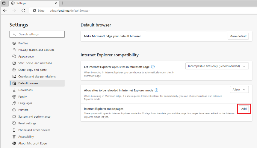Click the Accessibility icon in sidebar
The width and height of the screenshot is (257, 148).
click(x=14, y=137)
